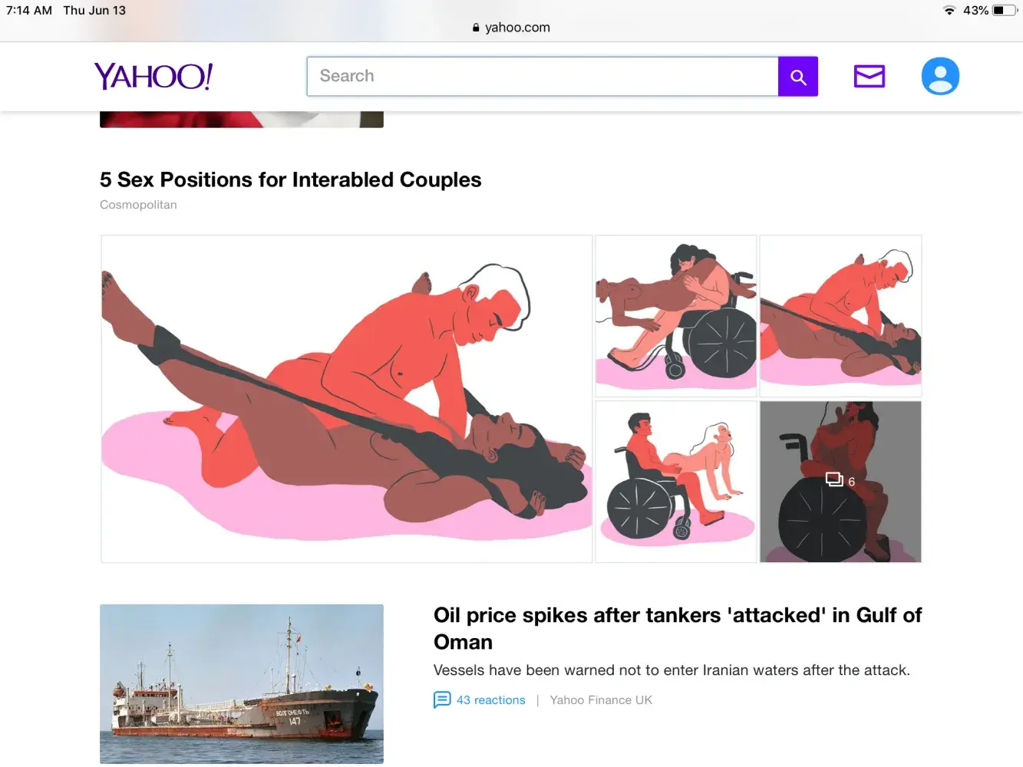This screenshot has height=767, width=1023.
Task: Open the oil tanker ship photo
Action: (242, 684)
